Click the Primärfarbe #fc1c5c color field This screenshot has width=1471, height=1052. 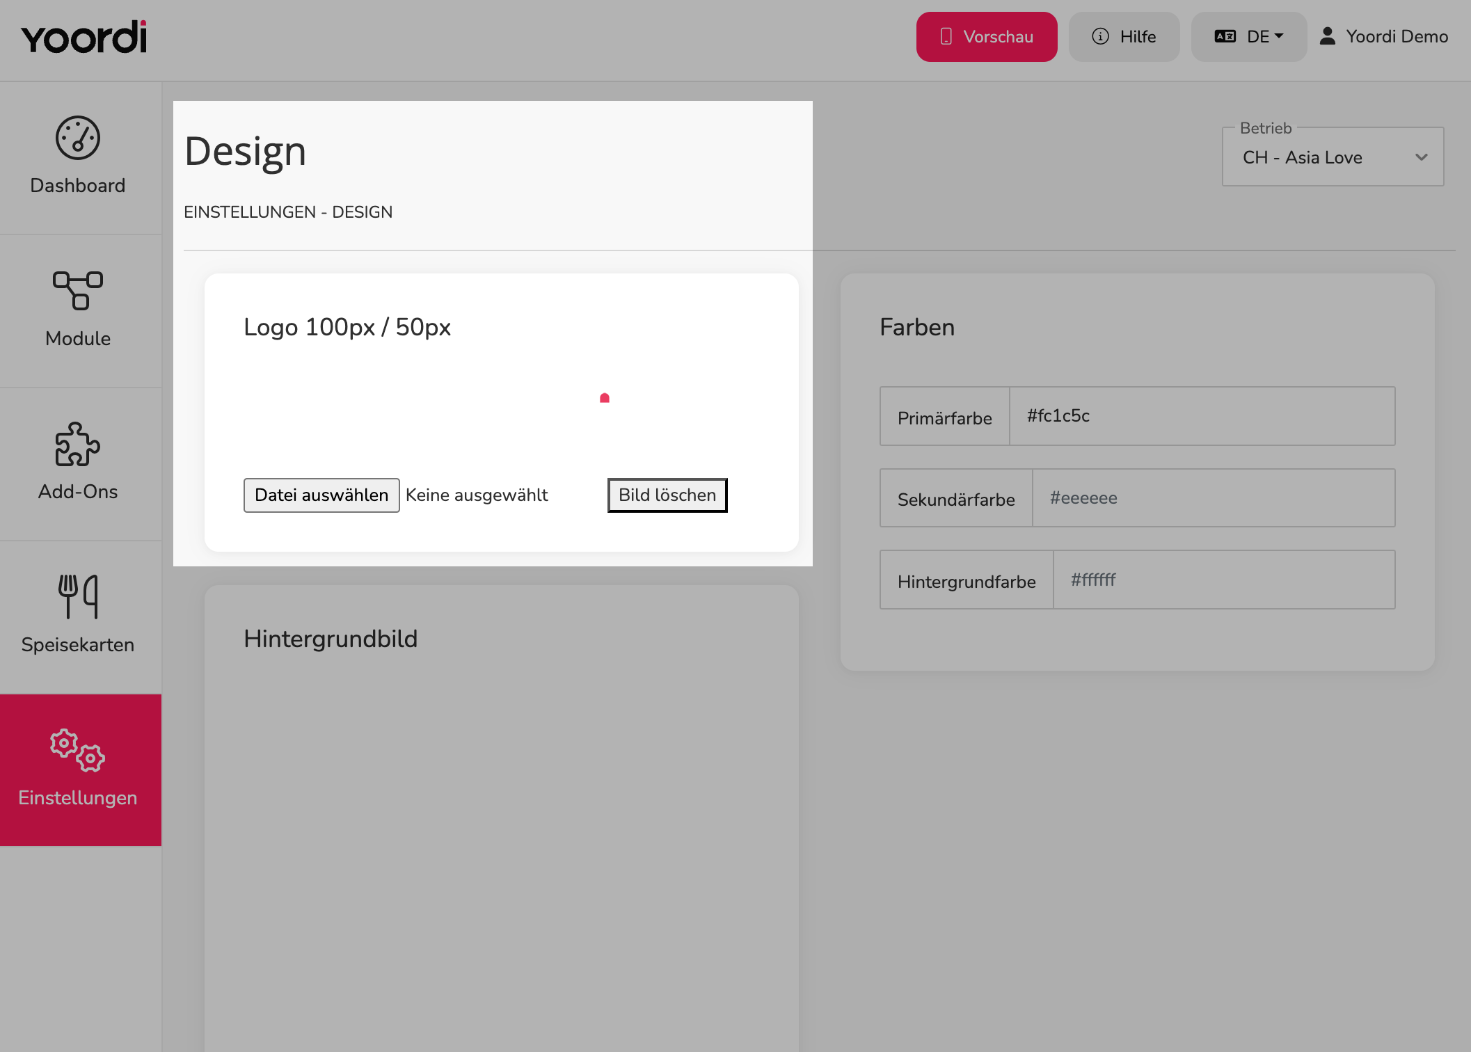click(1202, 416)
